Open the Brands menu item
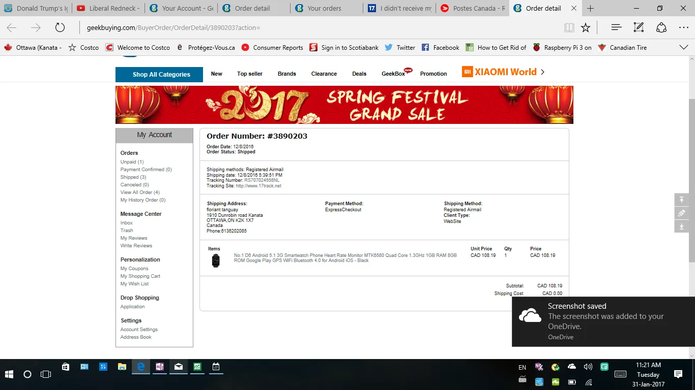695x390 pixels. (287, 74)
